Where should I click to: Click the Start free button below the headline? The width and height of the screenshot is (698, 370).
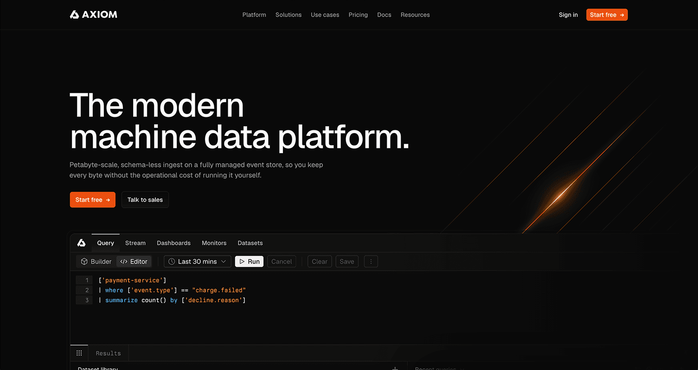pyautogui.click(x=92, y=200)
